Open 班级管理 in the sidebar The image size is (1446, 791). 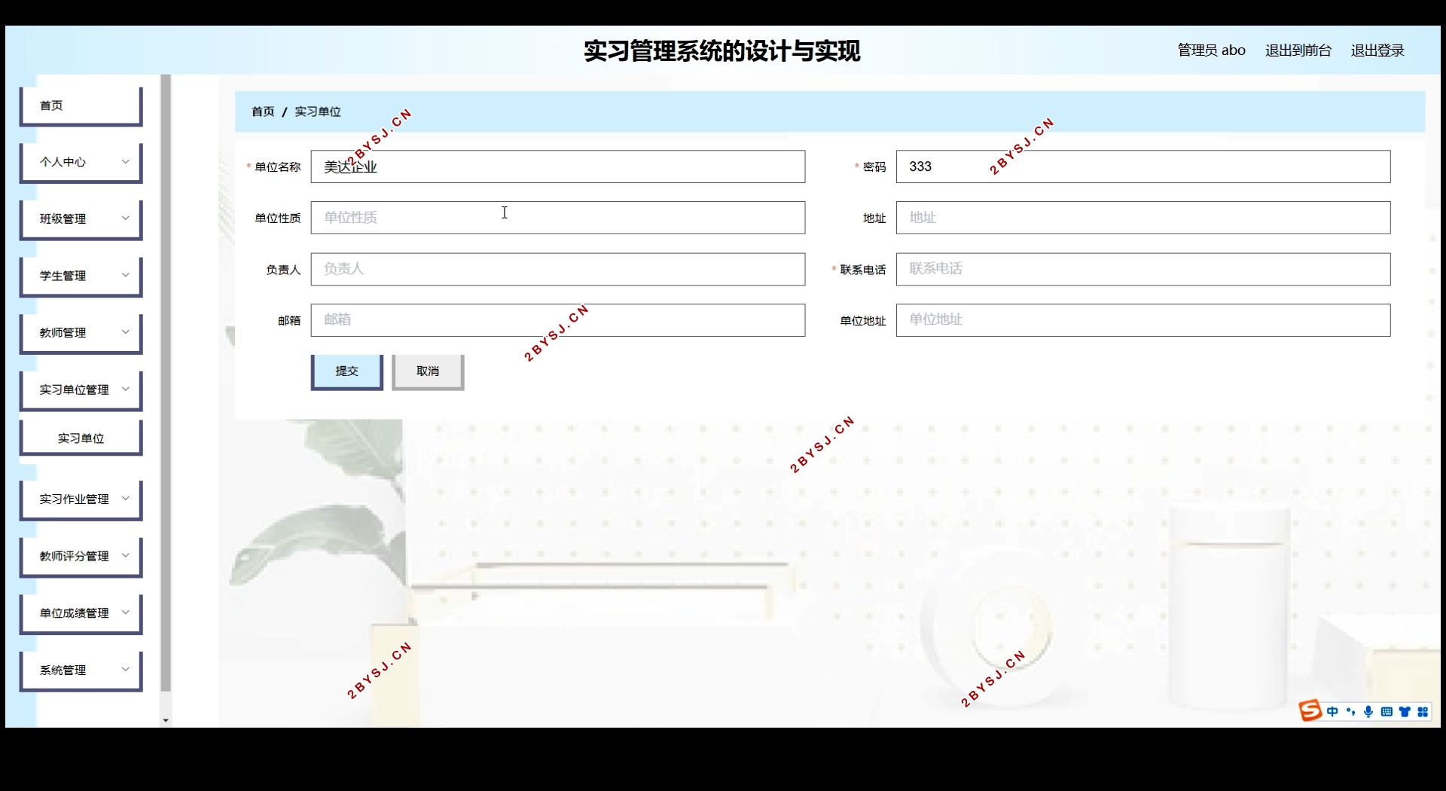[81, 219]
